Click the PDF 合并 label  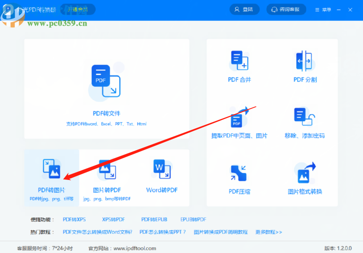239,80
